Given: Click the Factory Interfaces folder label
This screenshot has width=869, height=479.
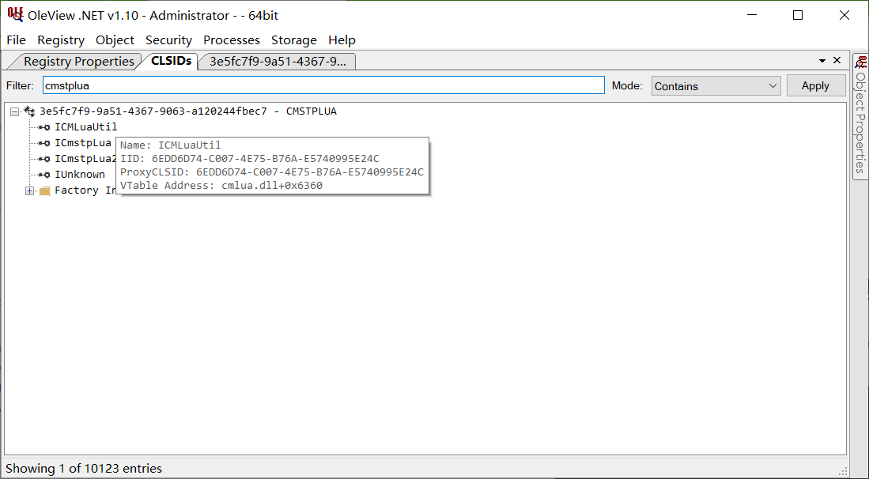Looking at the screenshot, I should (x=85, y=190).
